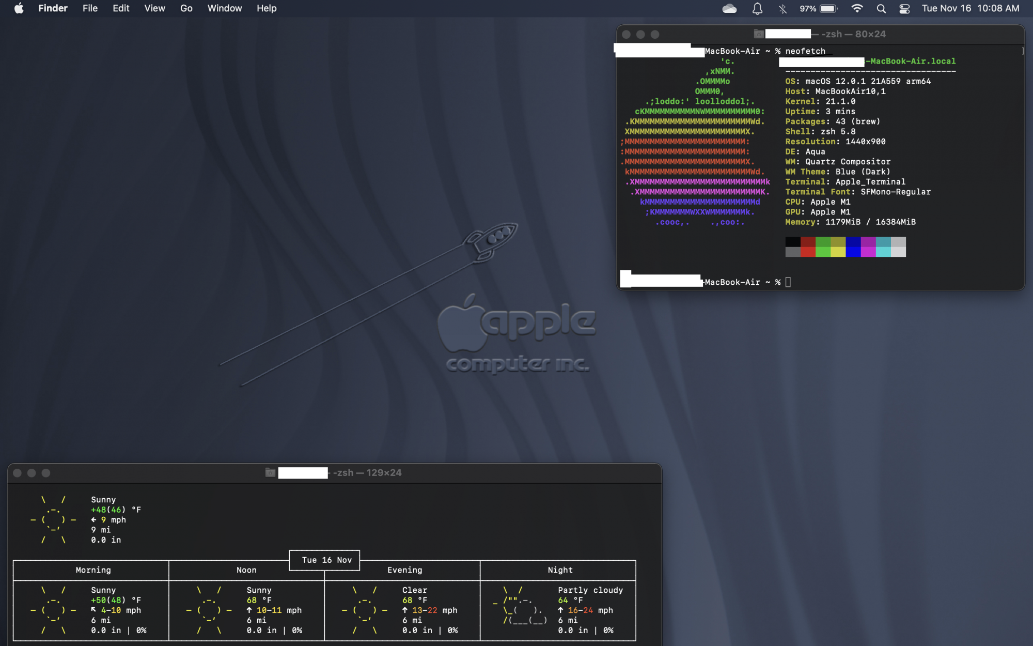Open Control Center toggles icon
The width and height of the screenshot is (1033, 646).
pyautogui.click(x=904, y=8)
